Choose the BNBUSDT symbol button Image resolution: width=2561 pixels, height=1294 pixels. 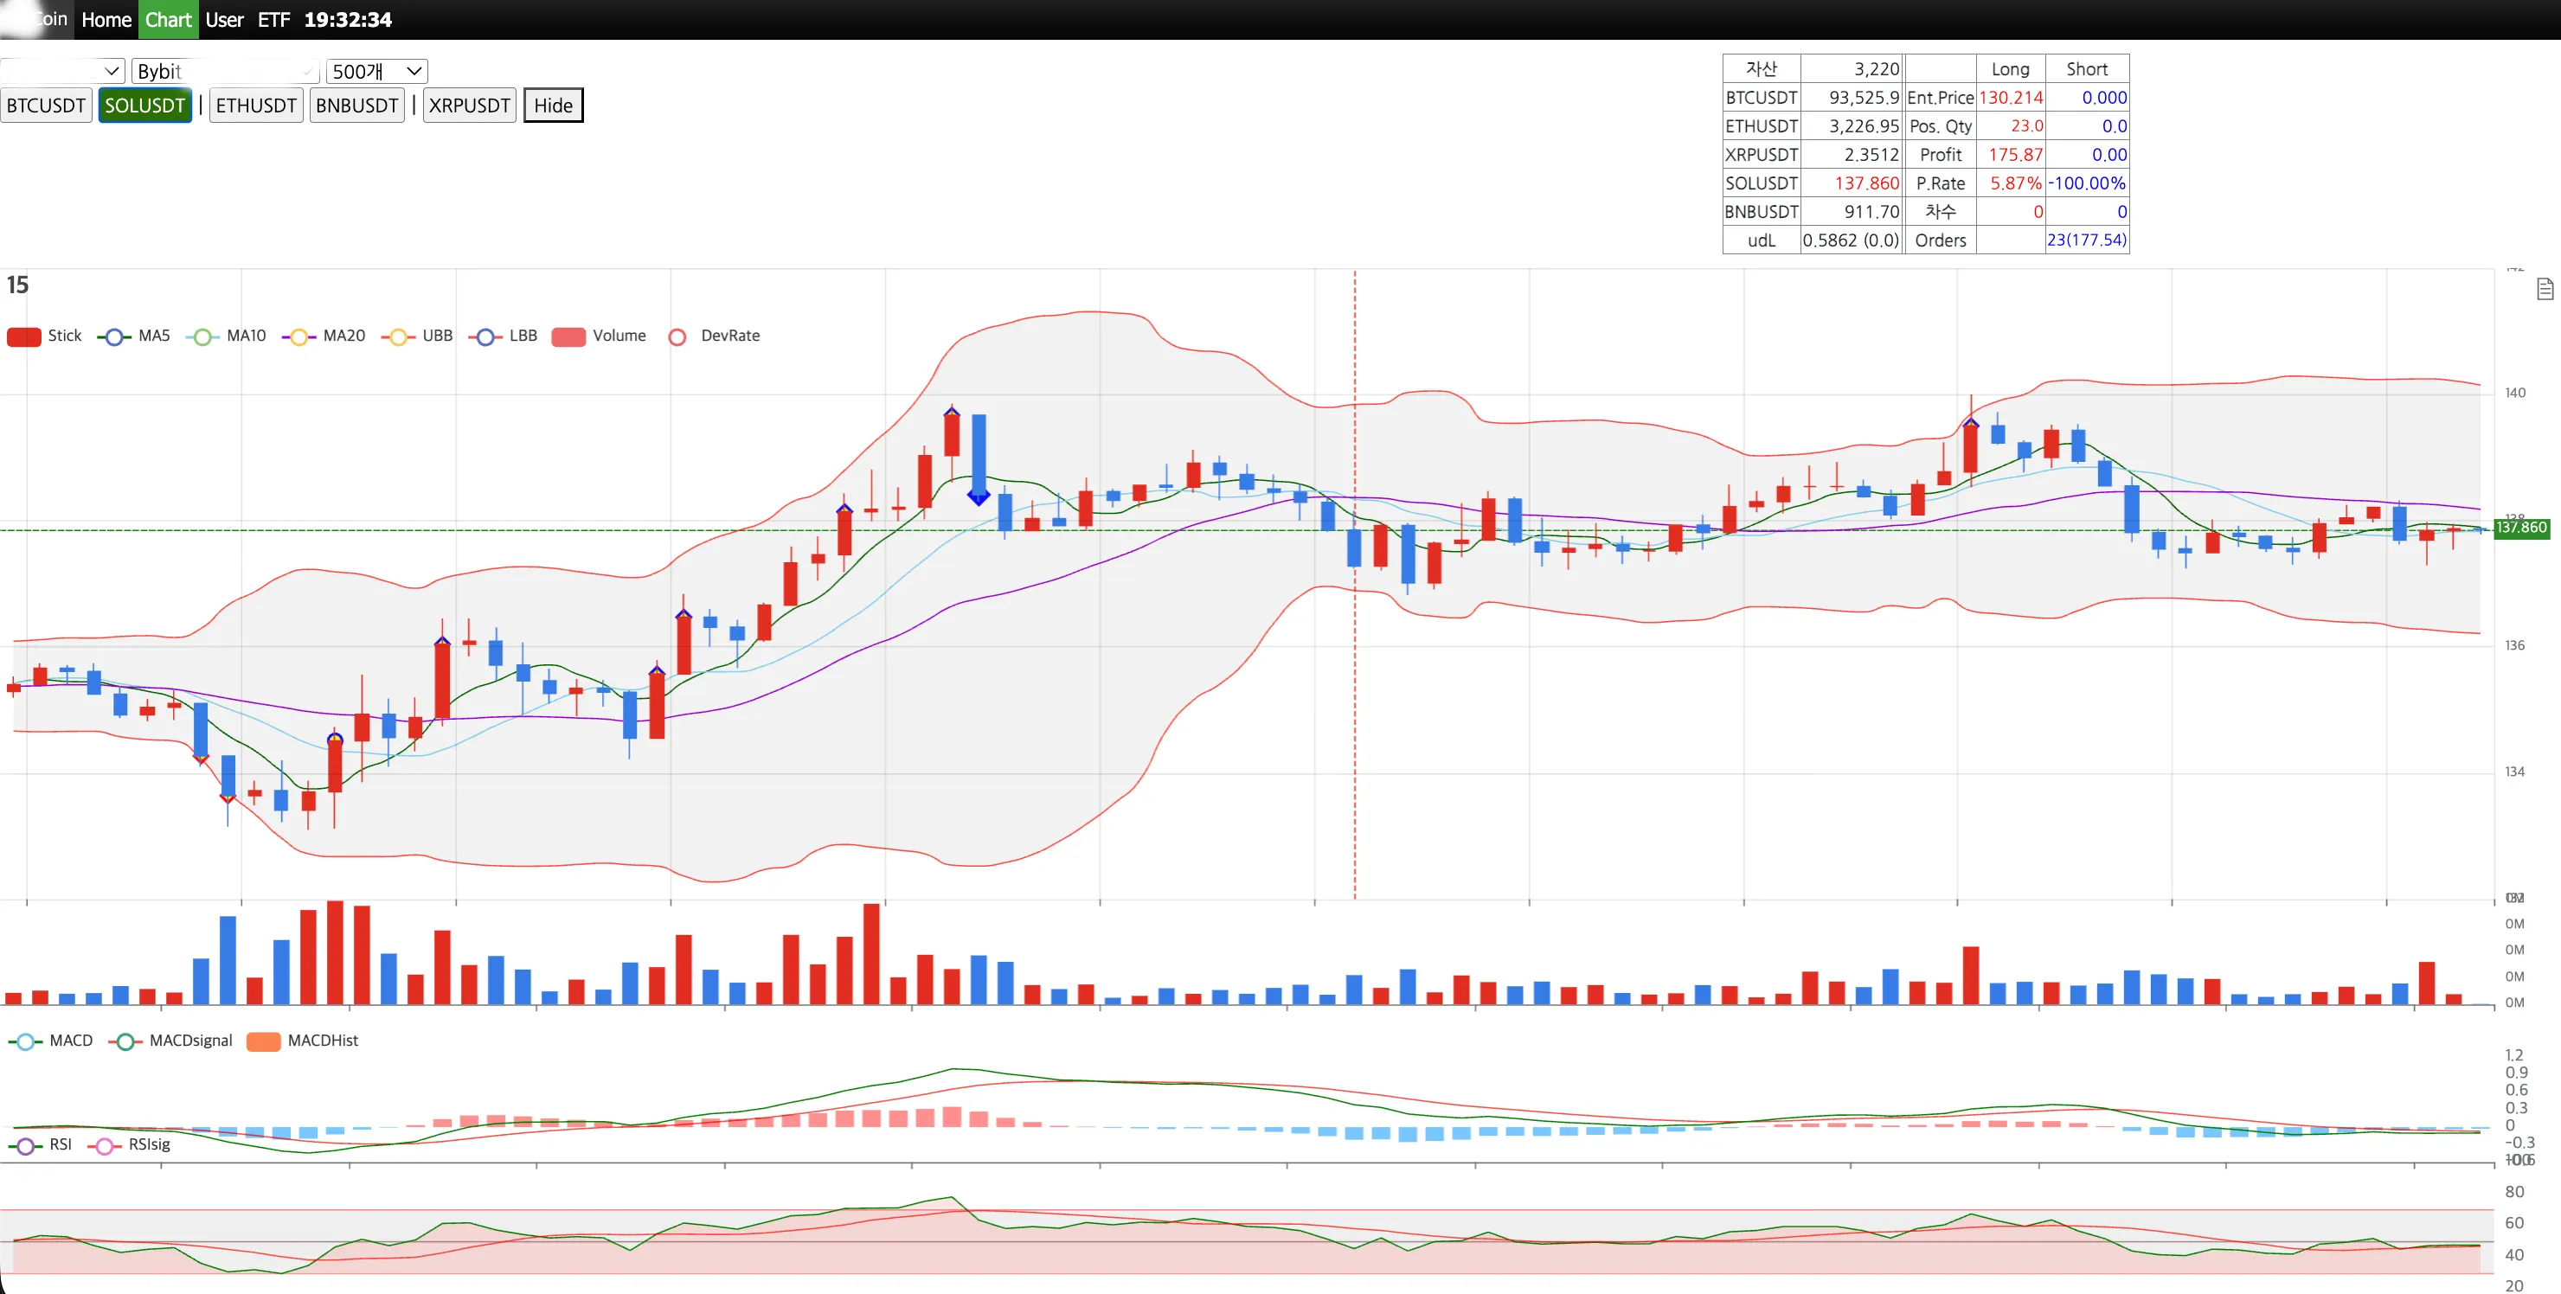click(357, 106)
